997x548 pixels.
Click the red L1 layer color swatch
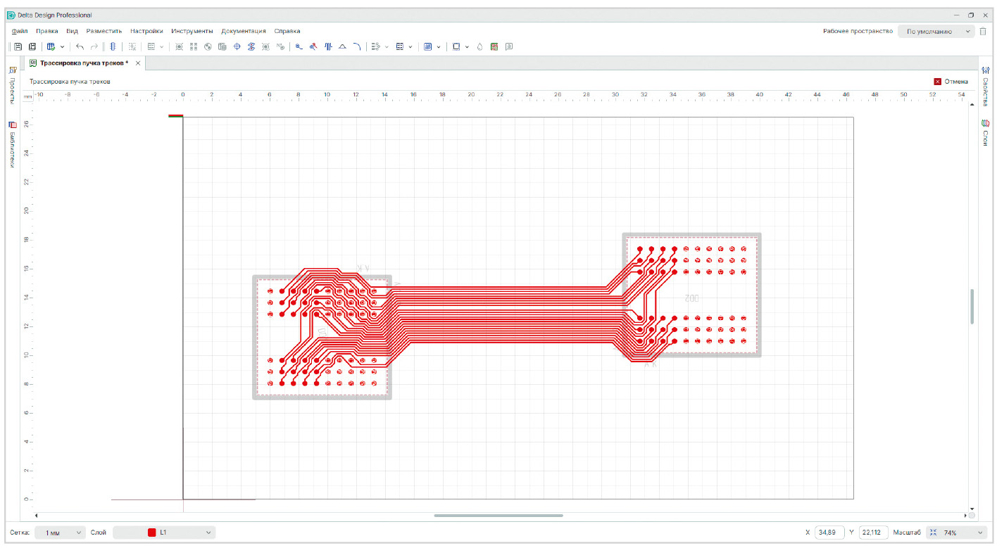[151, 533]
